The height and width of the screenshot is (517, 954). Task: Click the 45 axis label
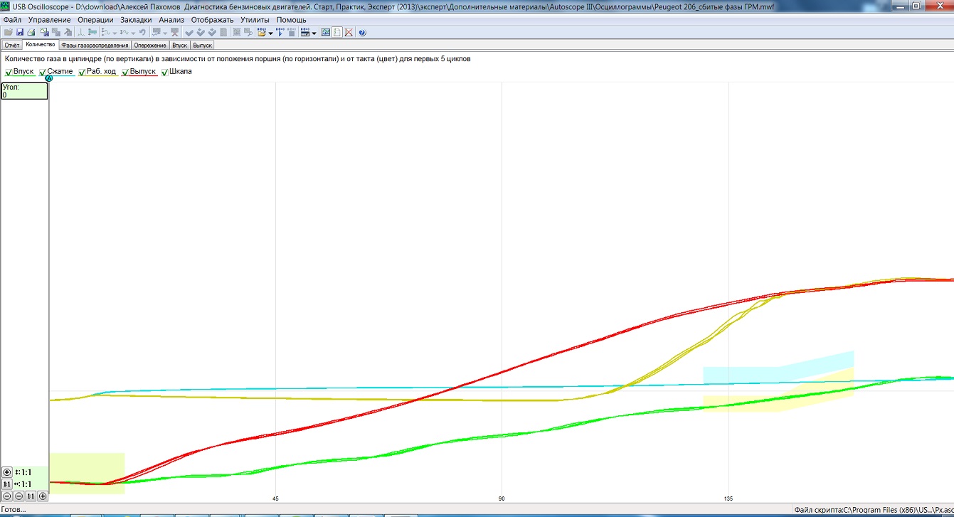point(275,499)
